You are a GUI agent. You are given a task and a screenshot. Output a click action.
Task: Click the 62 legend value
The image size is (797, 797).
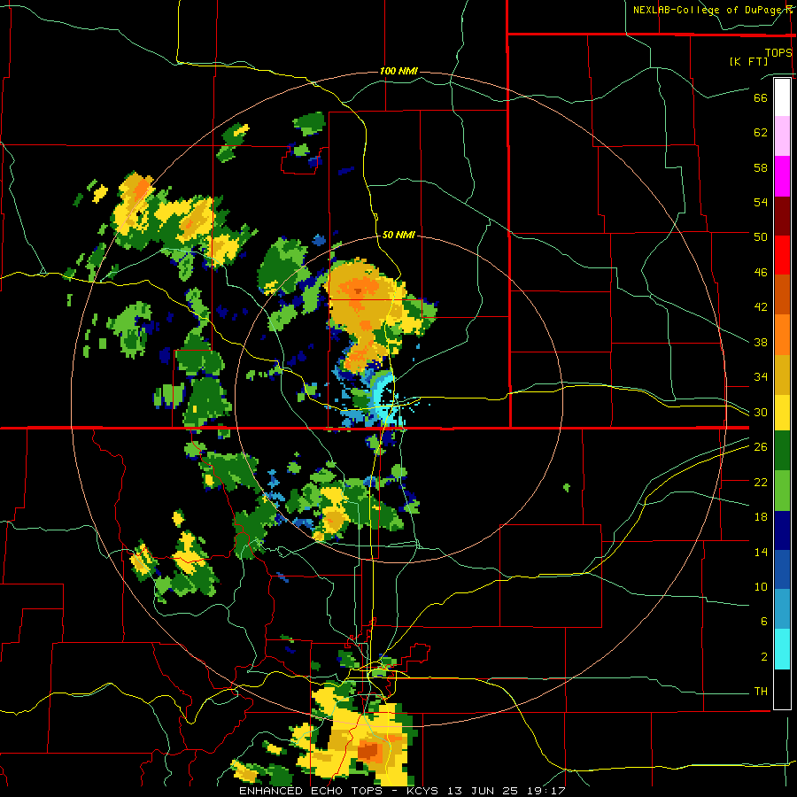(761, 133)
